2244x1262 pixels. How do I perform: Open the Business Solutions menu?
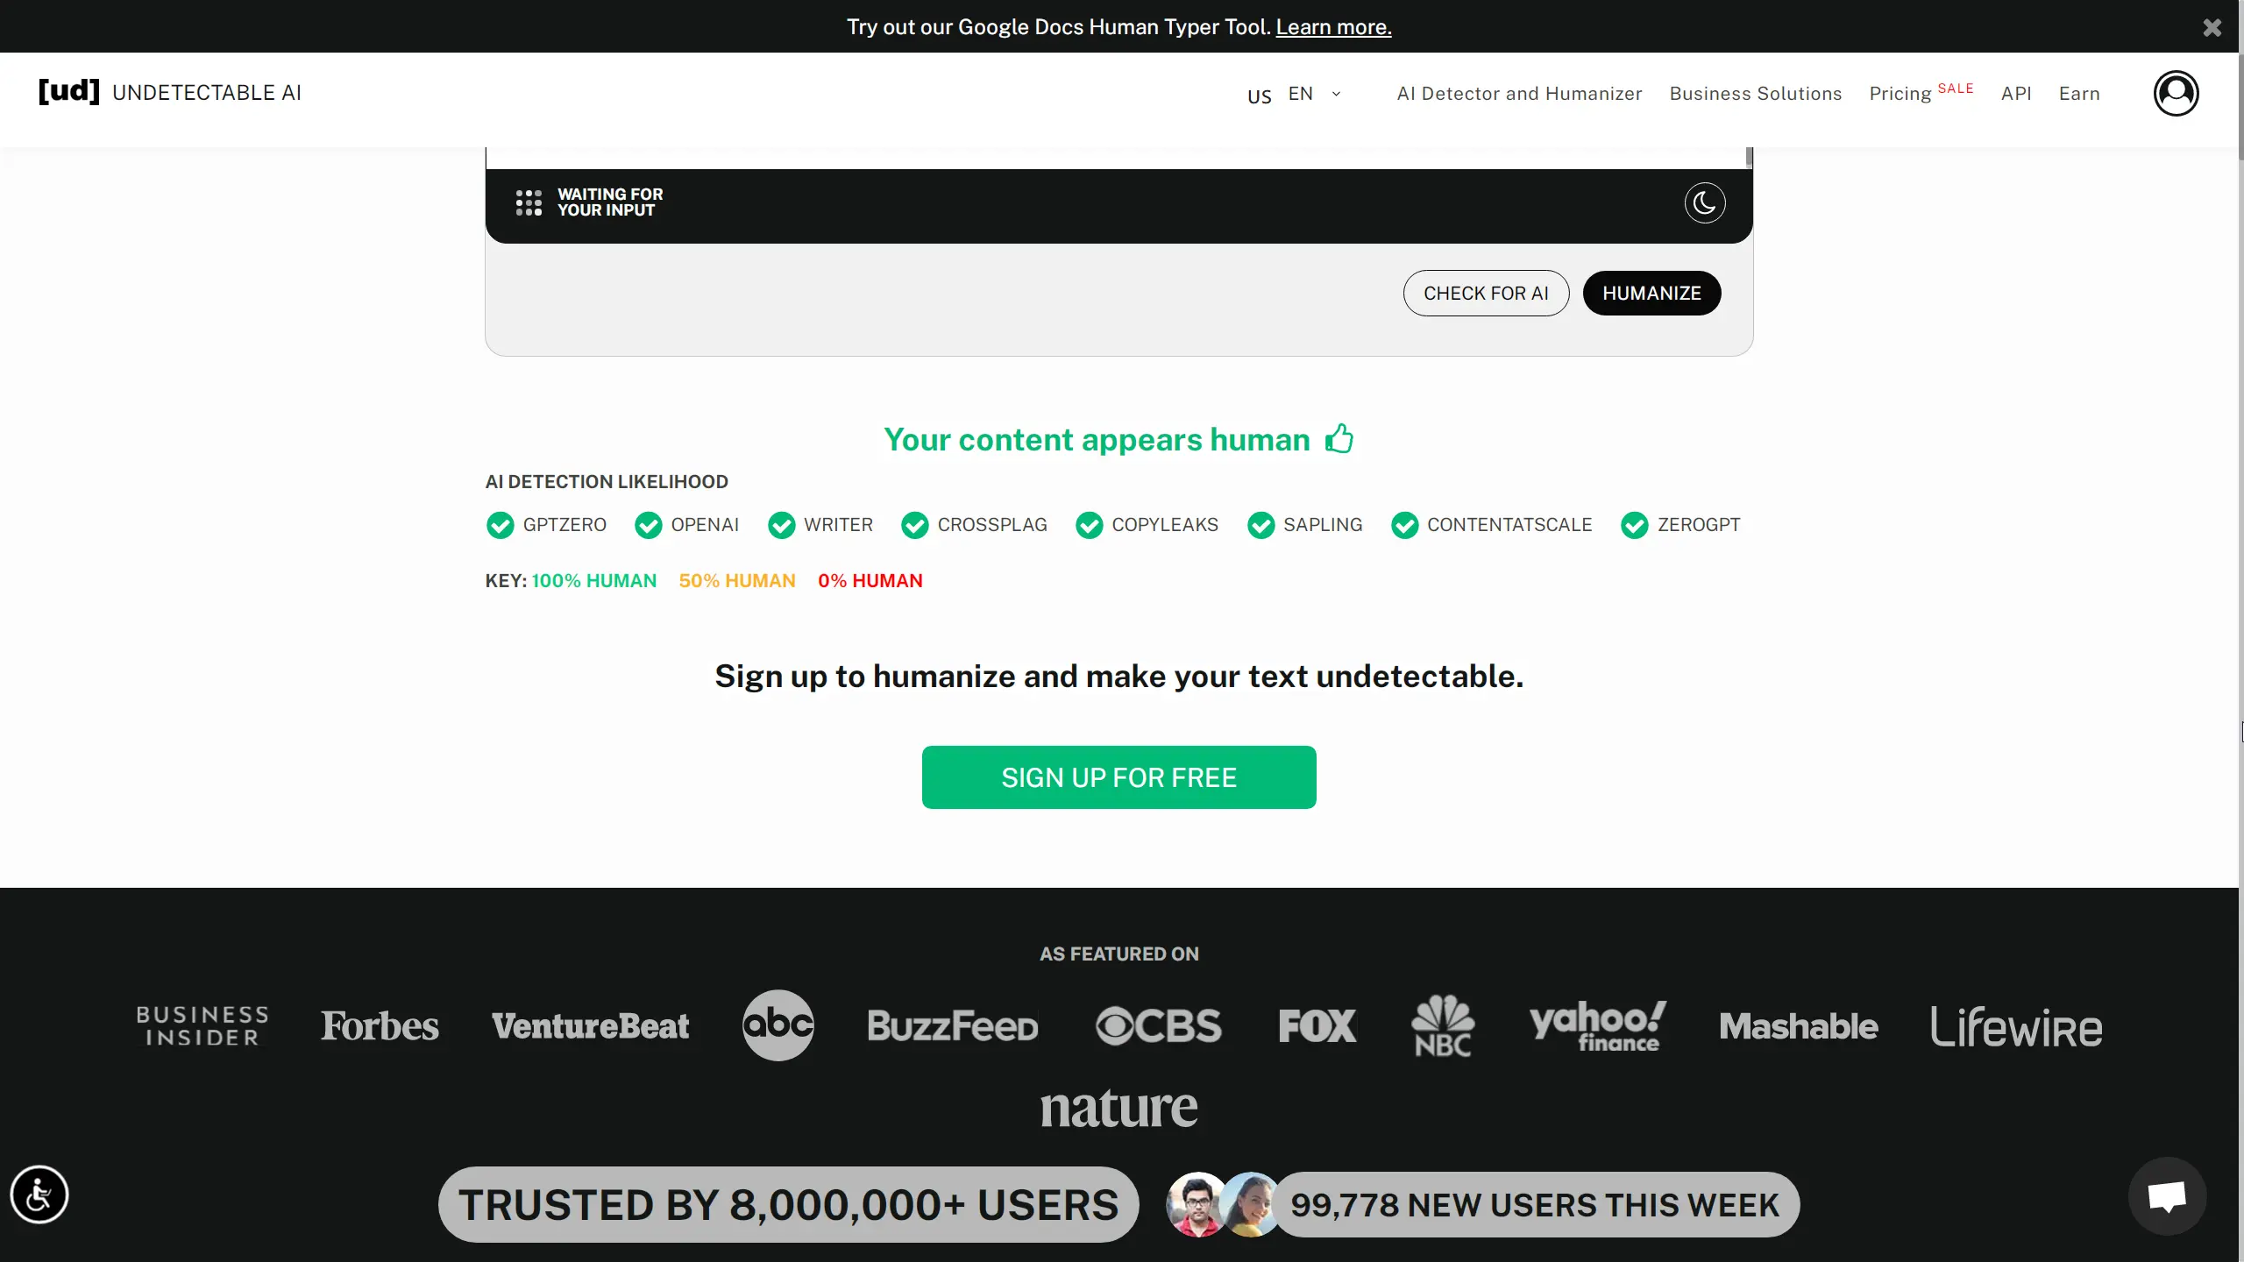(x=1755, y=94)
